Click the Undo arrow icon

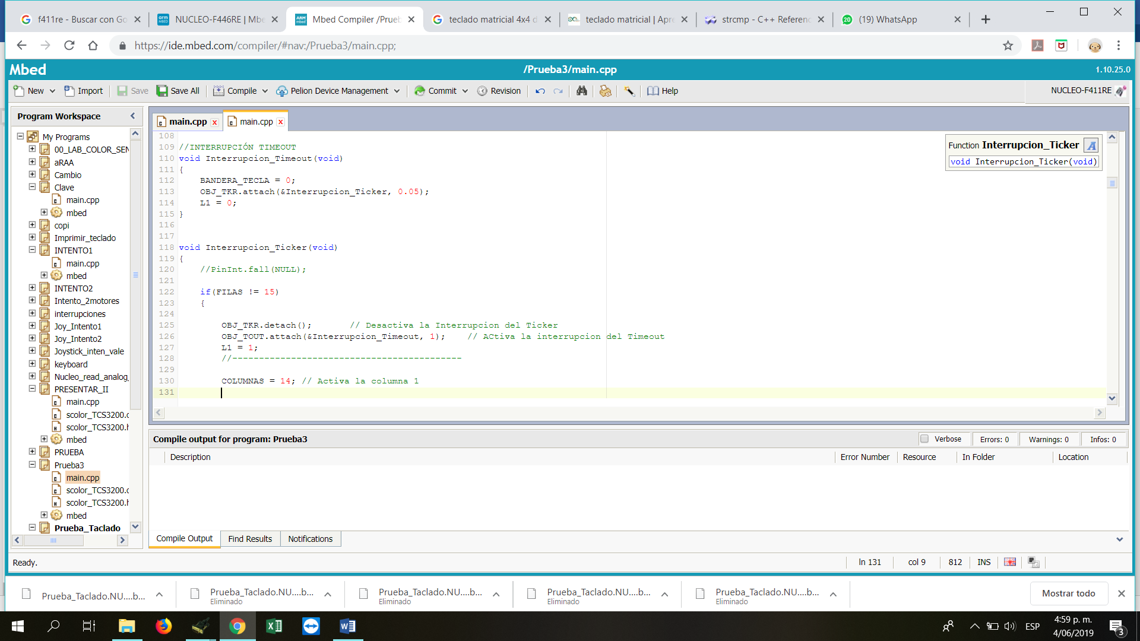click(540, 91)
